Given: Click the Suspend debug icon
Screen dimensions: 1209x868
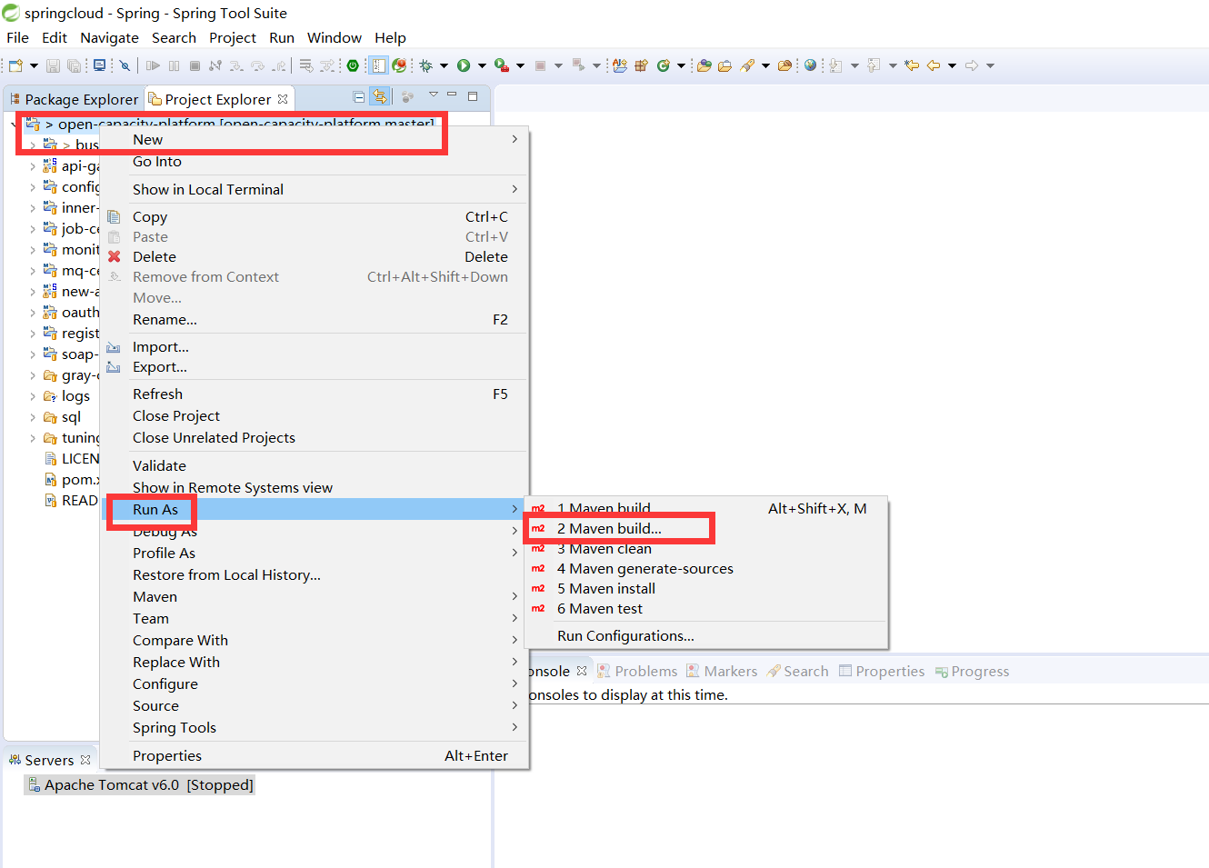Looking at the screenshot, I should point(174,65).
